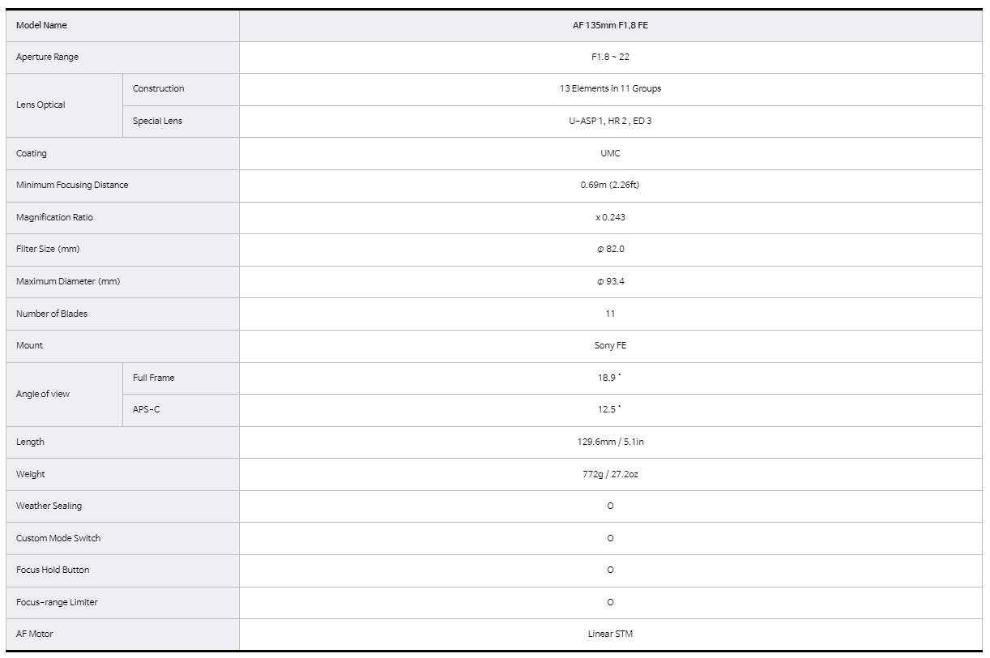This screenshot has width=990, height=658.
Task: Click the Special Lens sub-label
Action: point(158,121)
